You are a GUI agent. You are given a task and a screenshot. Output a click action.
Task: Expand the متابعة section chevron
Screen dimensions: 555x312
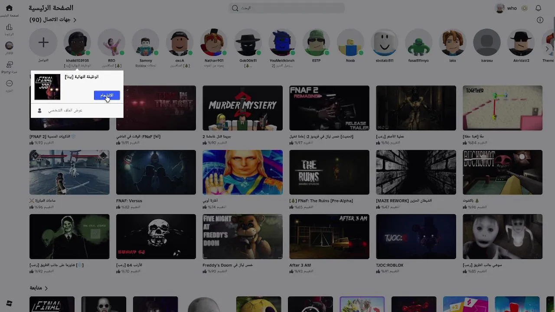tap(46, 288)
